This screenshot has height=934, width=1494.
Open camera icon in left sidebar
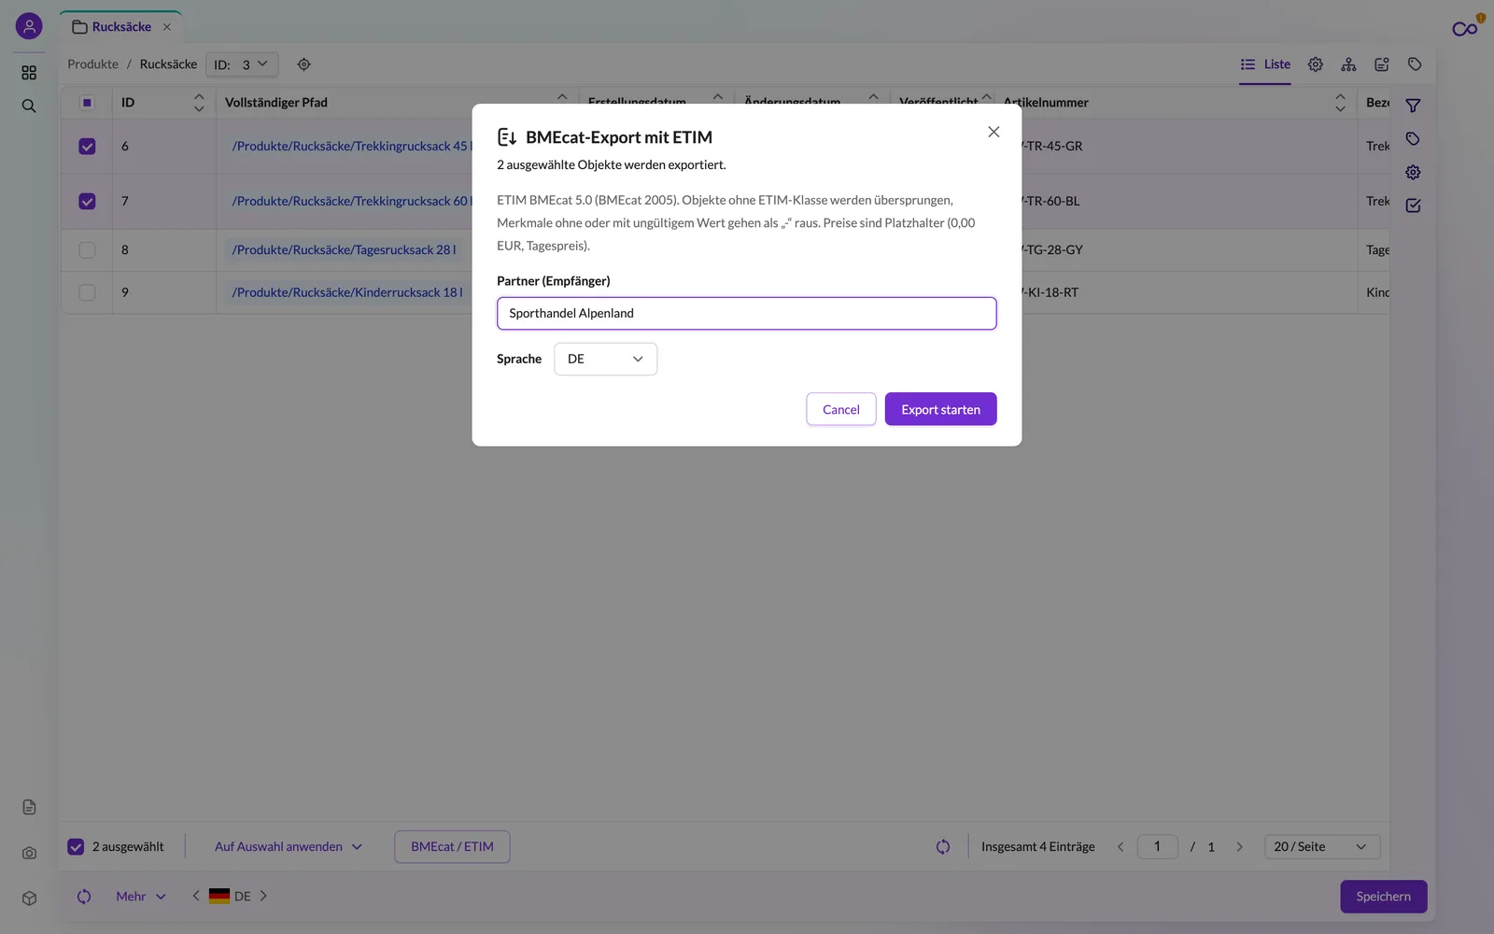pos(29,853)
